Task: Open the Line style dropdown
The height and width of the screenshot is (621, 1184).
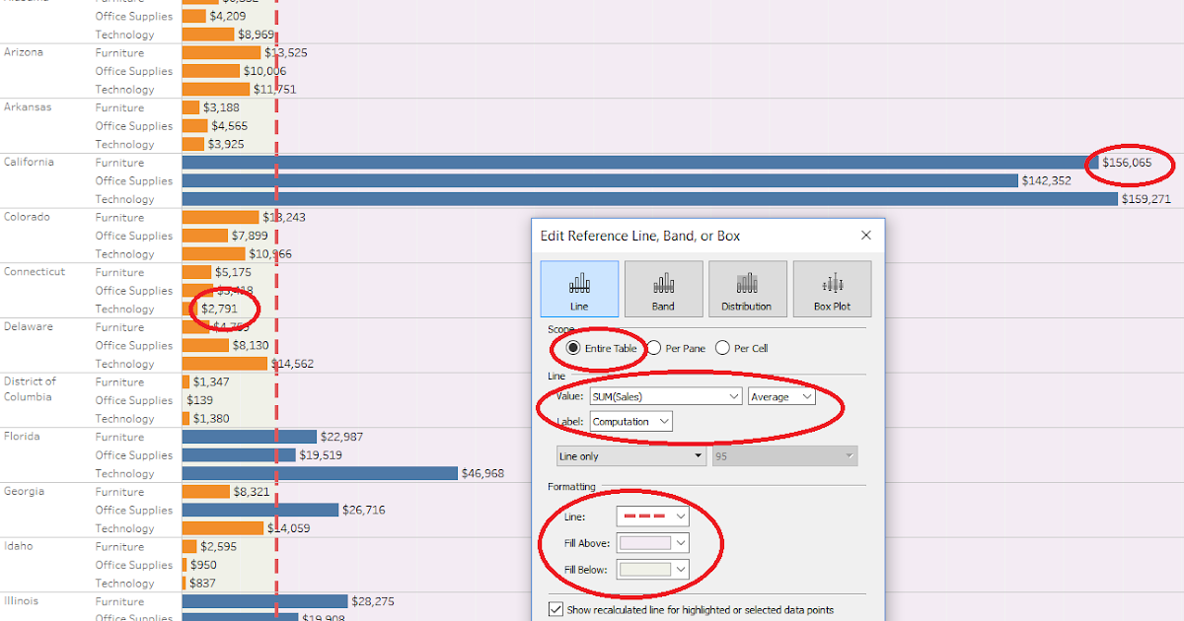Action: [x=679, y=516]
